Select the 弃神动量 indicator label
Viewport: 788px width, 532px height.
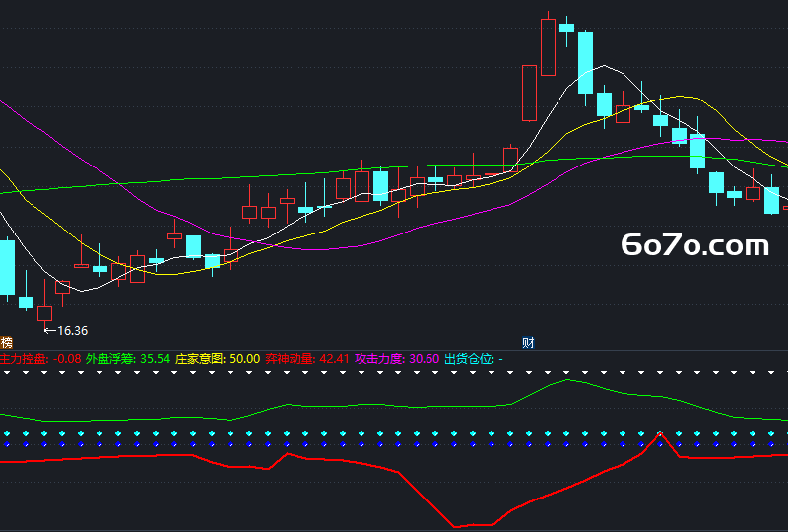click(290, 359)
